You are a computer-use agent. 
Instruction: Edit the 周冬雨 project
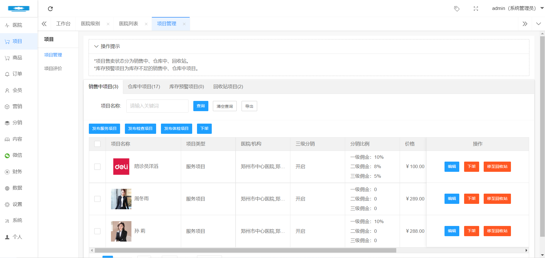click(452, 199)
